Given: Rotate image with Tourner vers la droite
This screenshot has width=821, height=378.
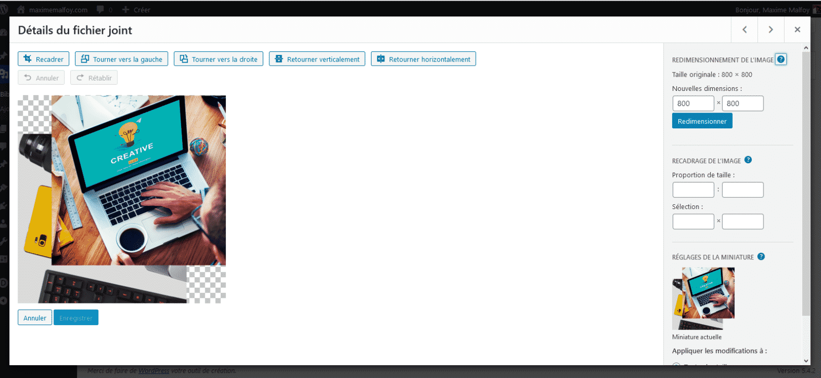Looking at the screenshot, I should [x=219, y=59].
